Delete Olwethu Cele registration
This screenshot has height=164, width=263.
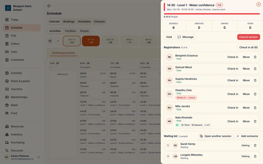tap(255, 94)
